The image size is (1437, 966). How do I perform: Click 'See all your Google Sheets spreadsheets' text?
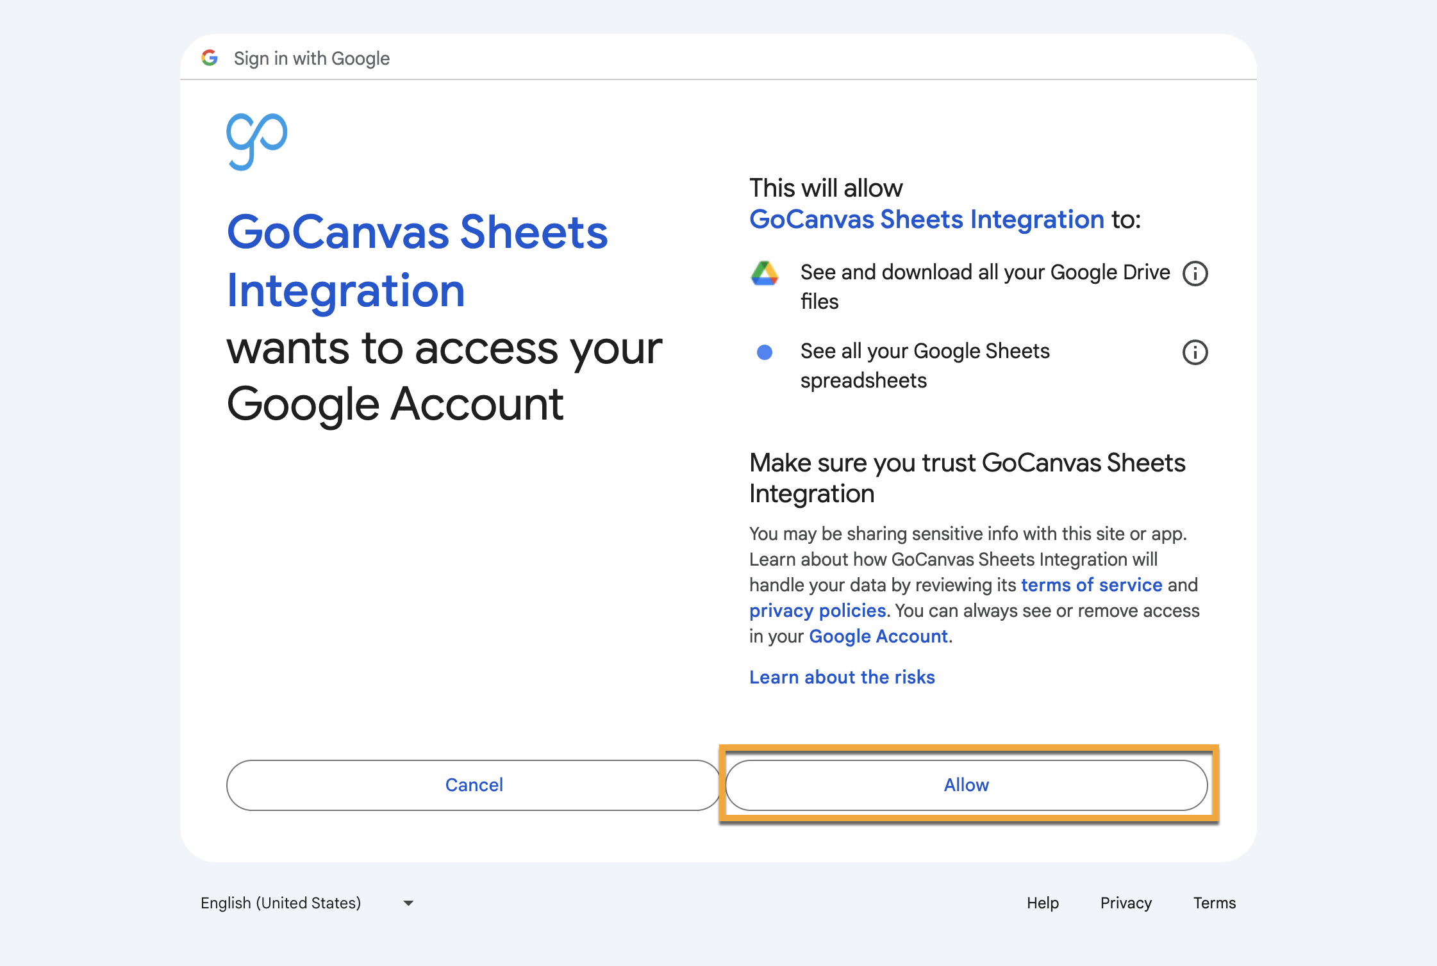pos(925,365)
